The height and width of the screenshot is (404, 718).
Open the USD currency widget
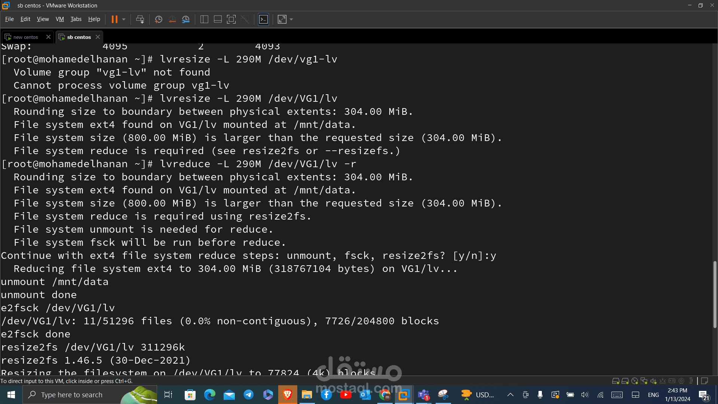pyautogui.click(x=478, y=395)
